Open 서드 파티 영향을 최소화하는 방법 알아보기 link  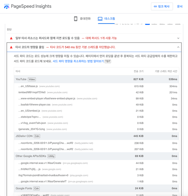[x=78, y=61]
